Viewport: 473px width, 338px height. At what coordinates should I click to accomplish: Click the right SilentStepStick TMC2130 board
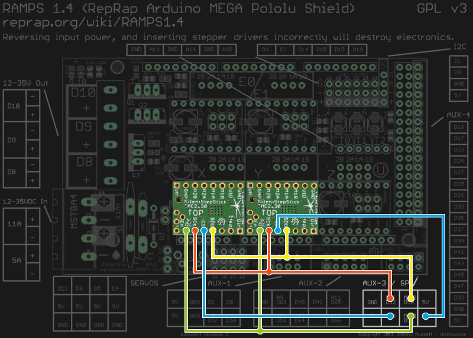point(283,209)
